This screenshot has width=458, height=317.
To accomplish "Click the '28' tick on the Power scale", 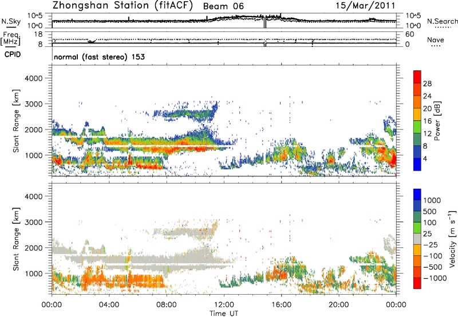I will pos(427,84).
